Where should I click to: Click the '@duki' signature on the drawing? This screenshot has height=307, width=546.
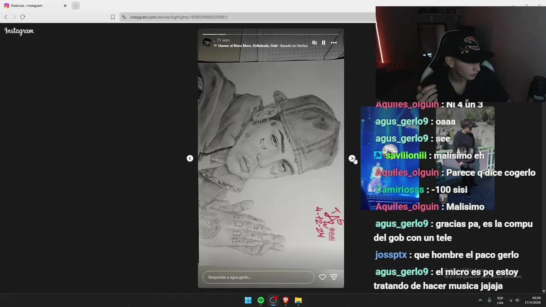coord(332,234)
